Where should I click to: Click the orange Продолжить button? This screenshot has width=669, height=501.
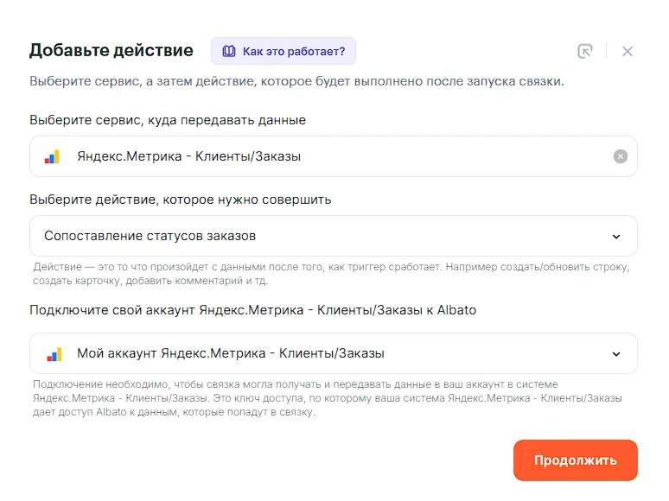(x=576, y=460)
